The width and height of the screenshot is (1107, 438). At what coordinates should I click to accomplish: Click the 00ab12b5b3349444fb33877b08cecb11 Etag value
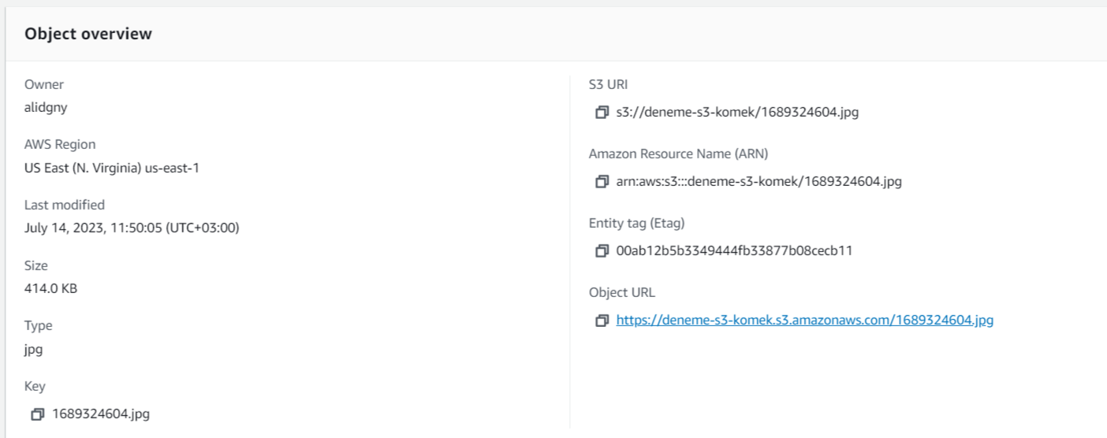point(734,251)
